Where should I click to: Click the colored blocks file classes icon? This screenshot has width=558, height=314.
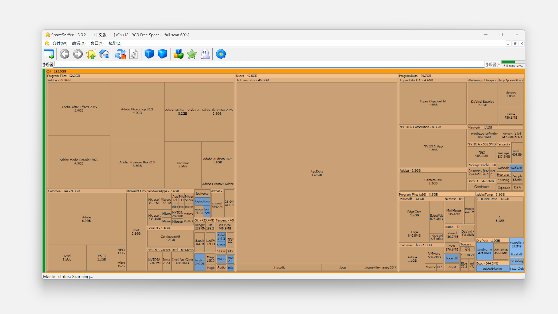coord(178,54)
